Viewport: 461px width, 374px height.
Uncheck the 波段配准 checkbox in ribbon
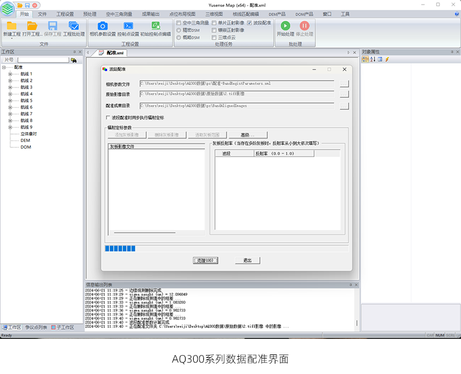249,22
